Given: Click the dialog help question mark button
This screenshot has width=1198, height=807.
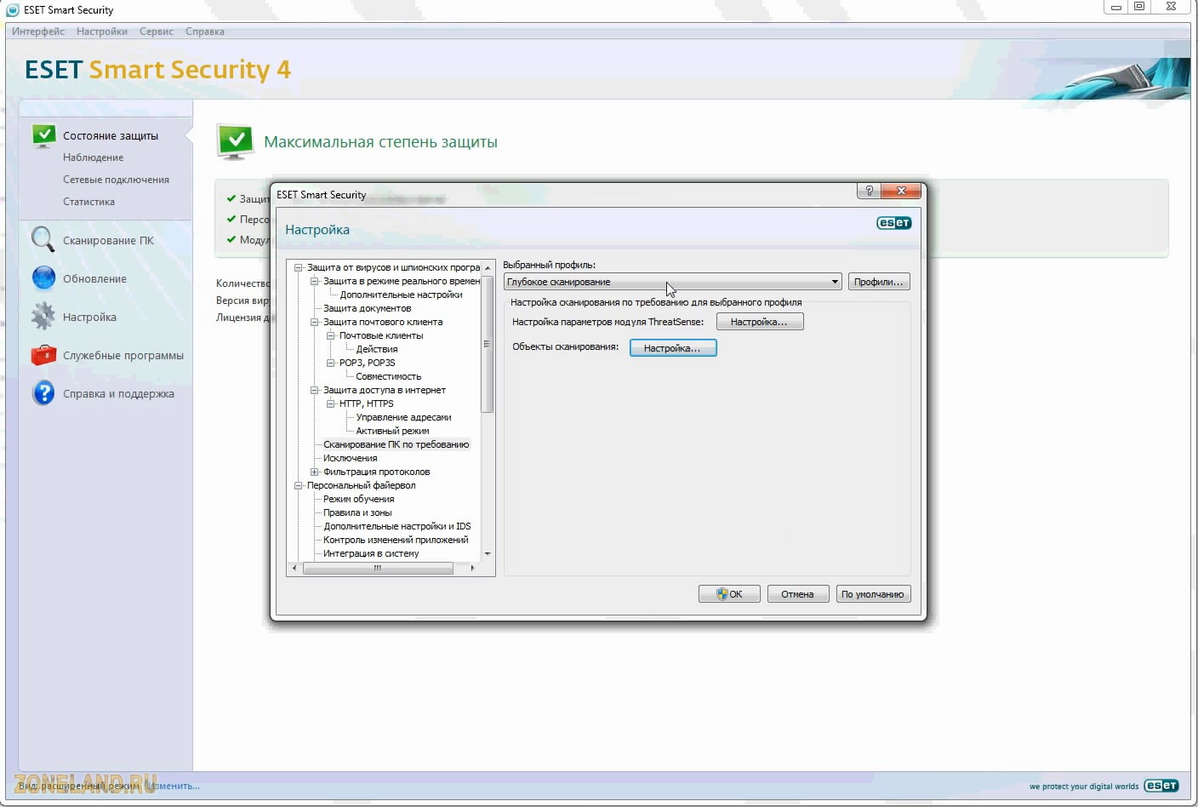Looking at the screenshot, I should click(869, 191).
